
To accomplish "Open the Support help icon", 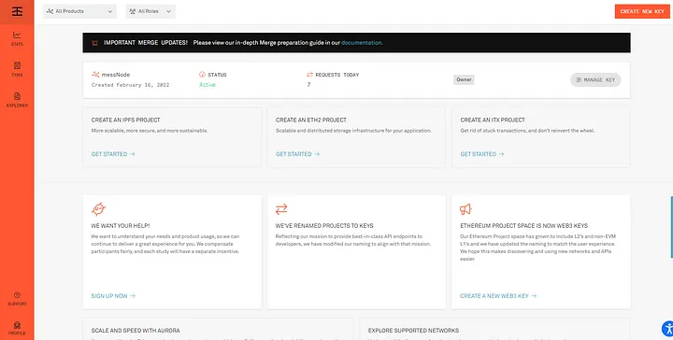I will tap(17, 299).
